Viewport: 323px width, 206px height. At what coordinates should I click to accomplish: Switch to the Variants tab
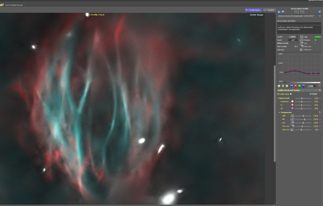(x=269, y=10)
